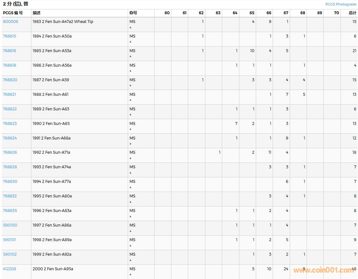Open the PCGS Photograde link
The image size is (358, 279).
coord(341,4)
